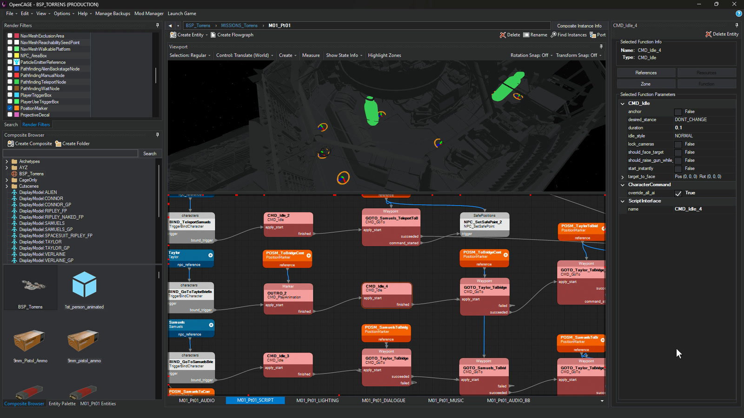Click the Delete icon in viewport toolbar
The width and height of the screenshot is (744, 418).
(x=503, y=35)
